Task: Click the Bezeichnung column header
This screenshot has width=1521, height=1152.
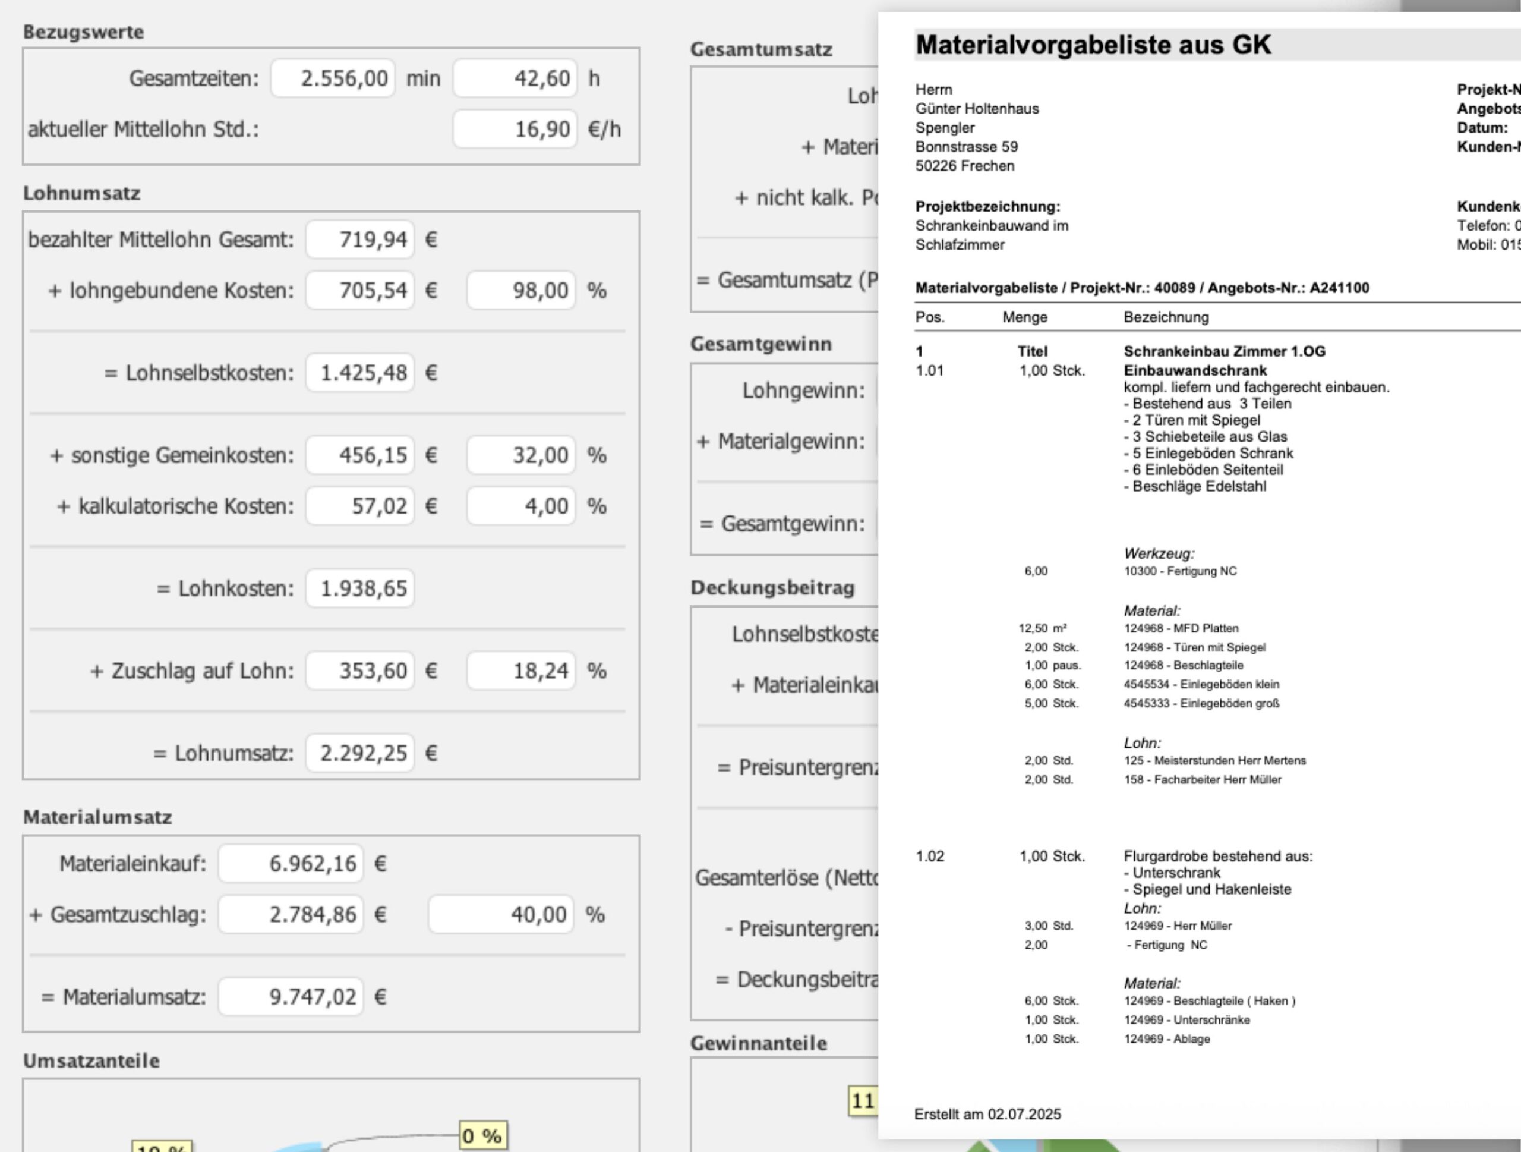Action: pos(1166,317)
